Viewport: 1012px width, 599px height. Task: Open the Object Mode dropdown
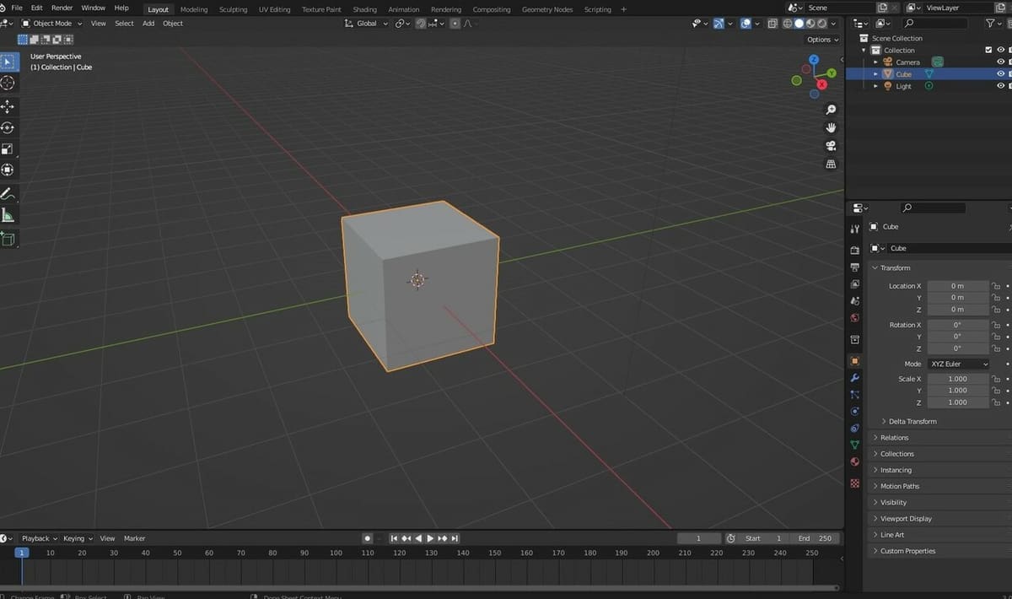(x=51, y=24)
